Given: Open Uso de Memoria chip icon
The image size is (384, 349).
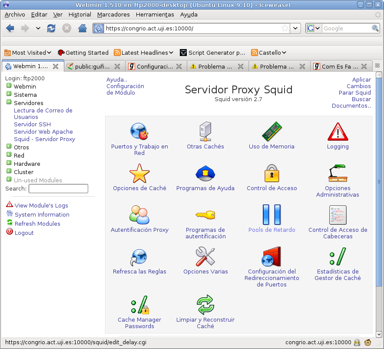Looking at the screenshot, I should [x=271, y=132].
